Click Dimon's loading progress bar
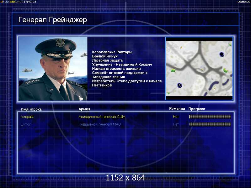 click(x=210, y=124)
